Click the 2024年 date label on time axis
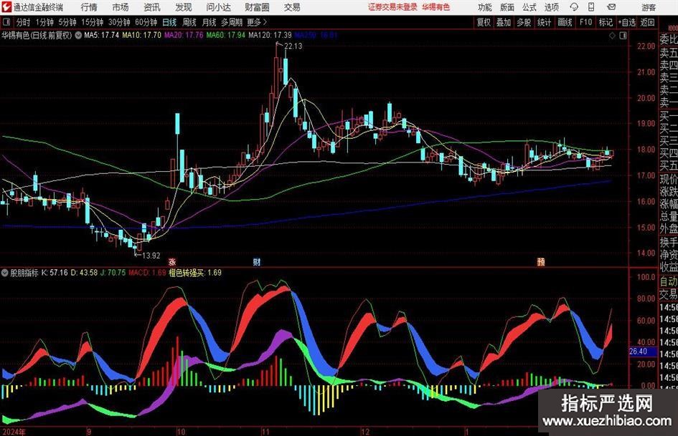Viewport: 678px width, 436px height. pyautogui.click(x=14, y=432)
